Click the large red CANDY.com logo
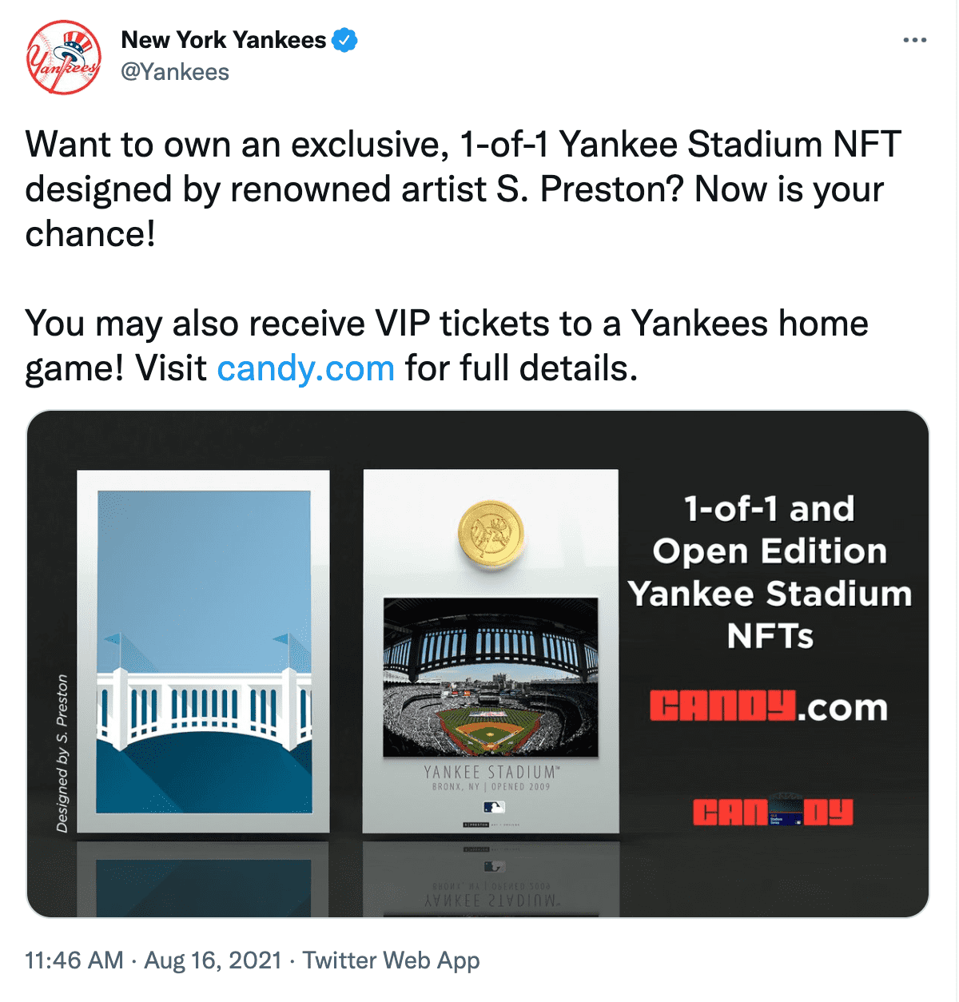The image size is (959, 1002). click(x=768, y=706)
